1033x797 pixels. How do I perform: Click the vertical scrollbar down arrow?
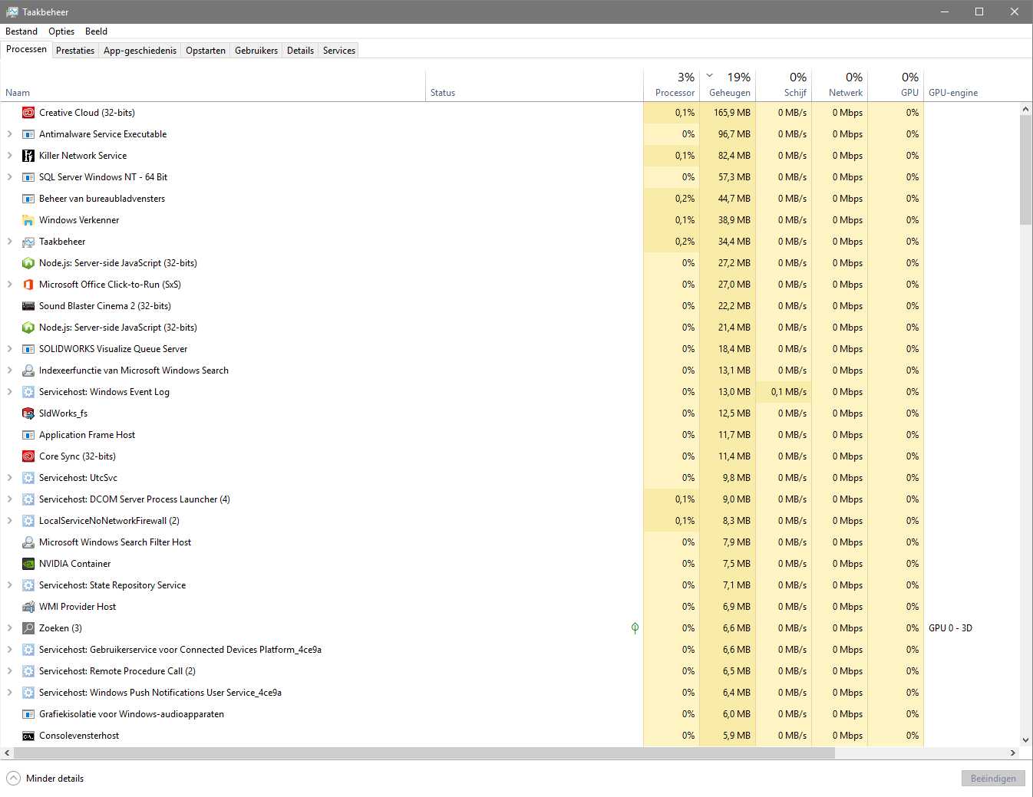[x=1025, y=740]
